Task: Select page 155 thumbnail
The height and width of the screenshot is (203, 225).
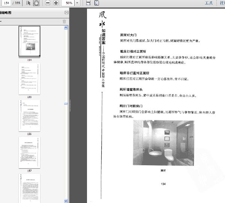Action: 29,79
